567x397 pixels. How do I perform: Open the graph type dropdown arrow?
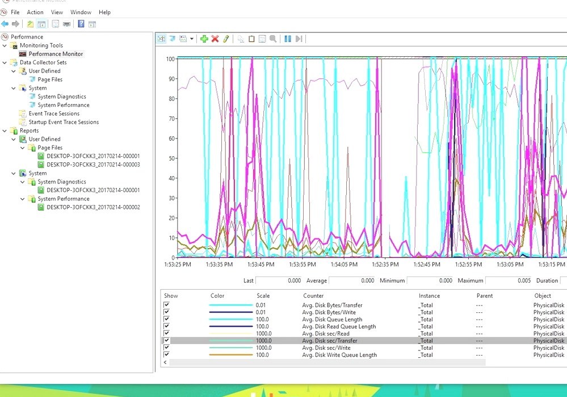(192, 39)
